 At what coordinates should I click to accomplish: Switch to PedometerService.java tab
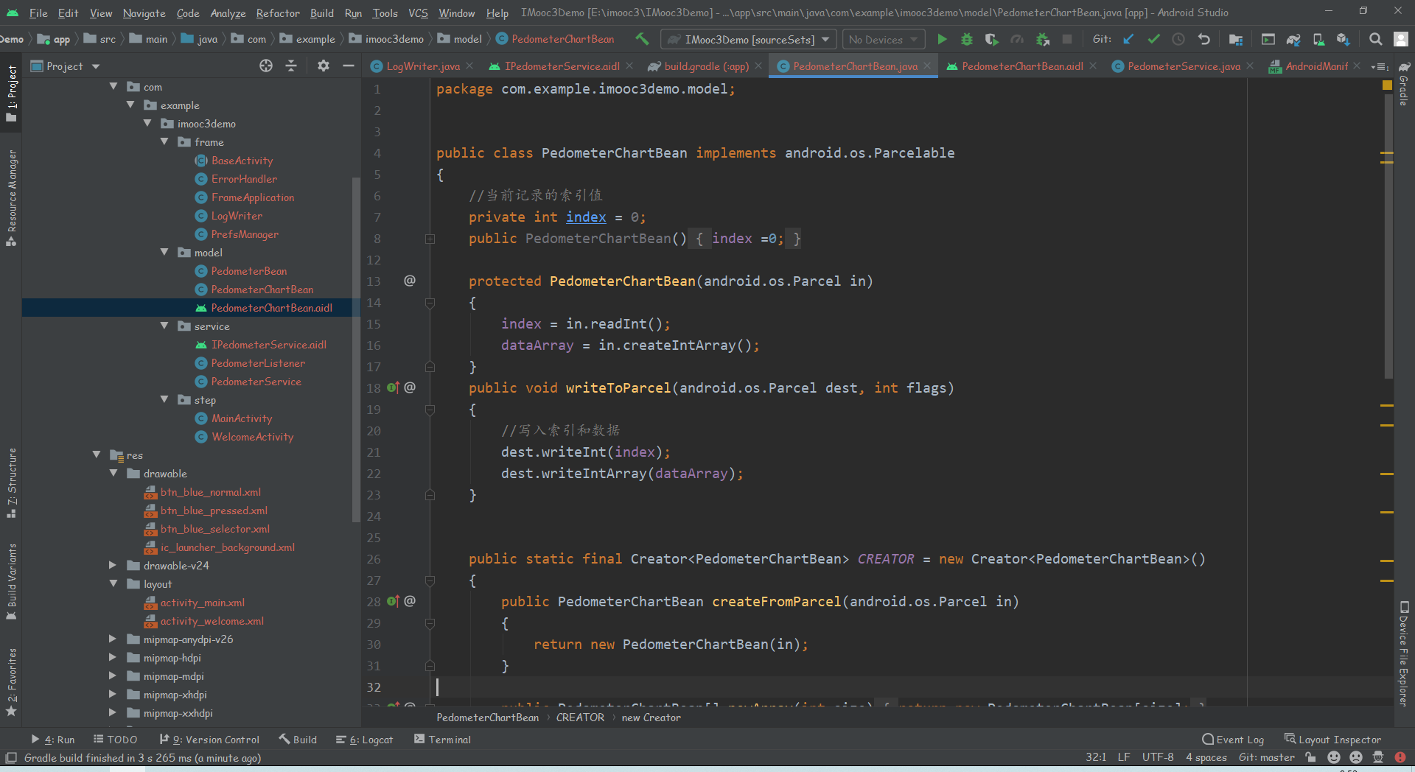tap(1183, 66)
